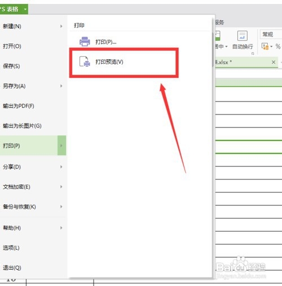Close the .xlsx document tab
Image resolution: width=282 pixels, height=286 pixels.
pyautogui.click(x=274, y=62)
